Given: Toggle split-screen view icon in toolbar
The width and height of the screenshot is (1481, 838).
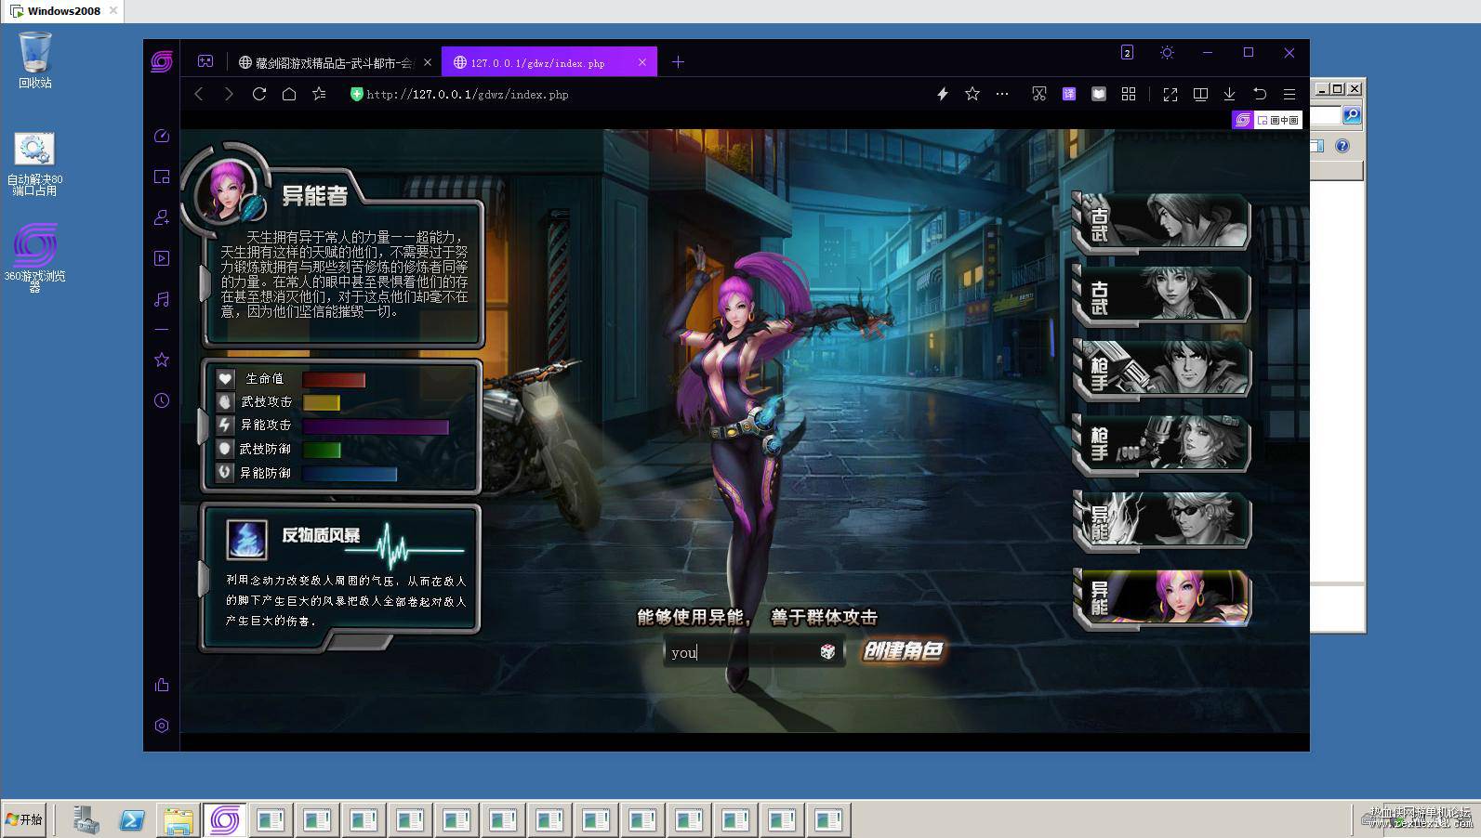Looking at the screenshot, I should [1200, 94].
